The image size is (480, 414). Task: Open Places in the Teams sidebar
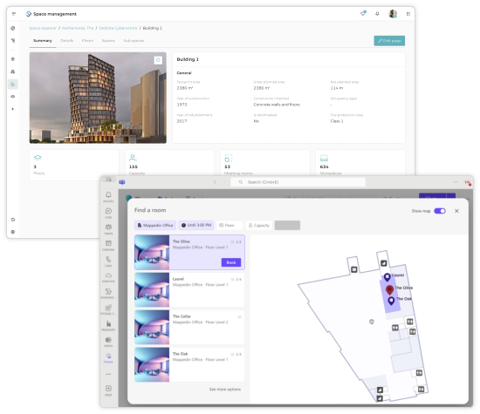point(108,358)
